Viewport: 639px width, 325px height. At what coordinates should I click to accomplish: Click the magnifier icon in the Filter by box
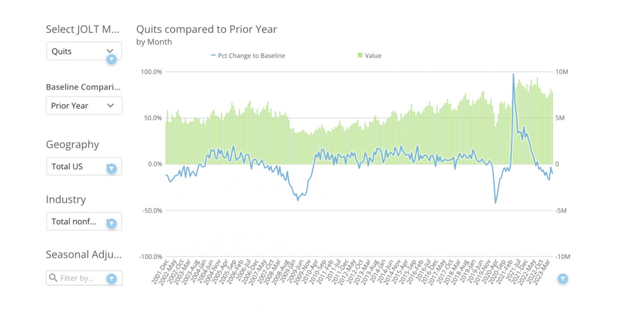tap(54, 278)
